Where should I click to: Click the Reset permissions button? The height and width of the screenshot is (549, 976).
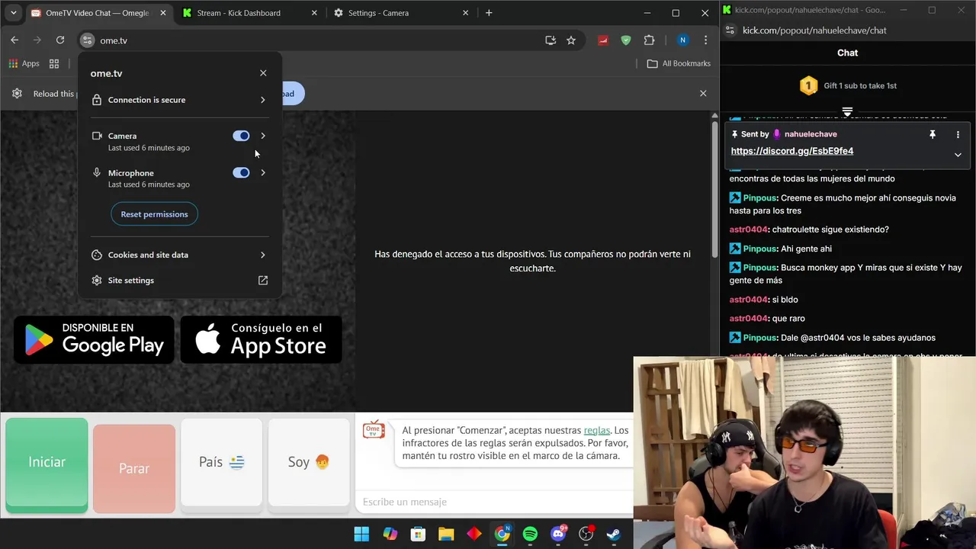(x=154, y=214)
